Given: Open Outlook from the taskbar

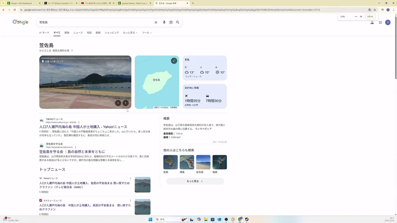Looking at the screenshot, I should point(219,219).
